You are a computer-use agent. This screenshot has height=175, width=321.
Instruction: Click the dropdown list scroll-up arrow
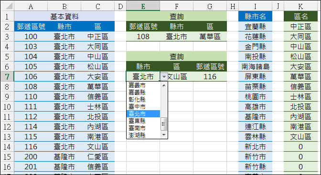(x=164, y=85)
